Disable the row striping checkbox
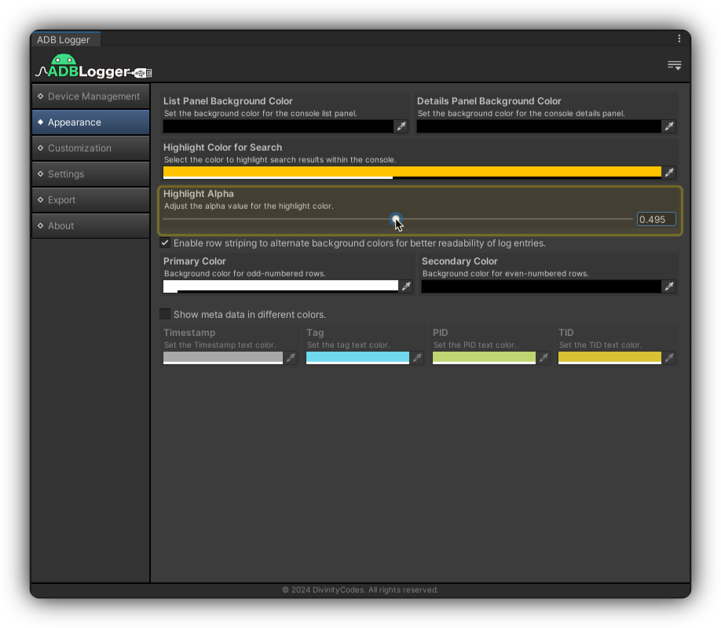The height and width of the screenshot is (628, 721). [x=165, y=243]
